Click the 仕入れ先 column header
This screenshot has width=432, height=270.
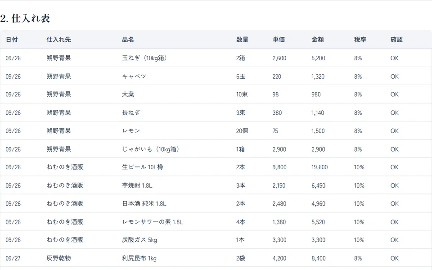[x=58, y=40]
